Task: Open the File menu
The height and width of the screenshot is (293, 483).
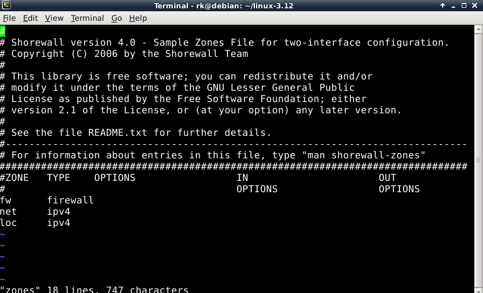Action: click(9, 18)
